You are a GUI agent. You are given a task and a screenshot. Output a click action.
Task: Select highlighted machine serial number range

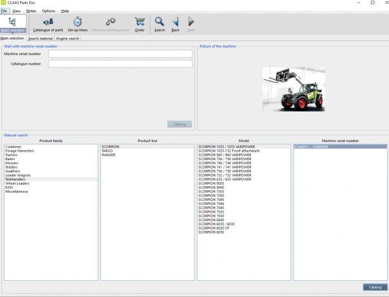click(x=340, y=147)
